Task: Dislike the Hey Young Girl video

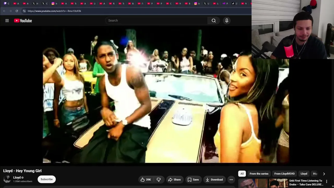Action: tap(159, 180)
